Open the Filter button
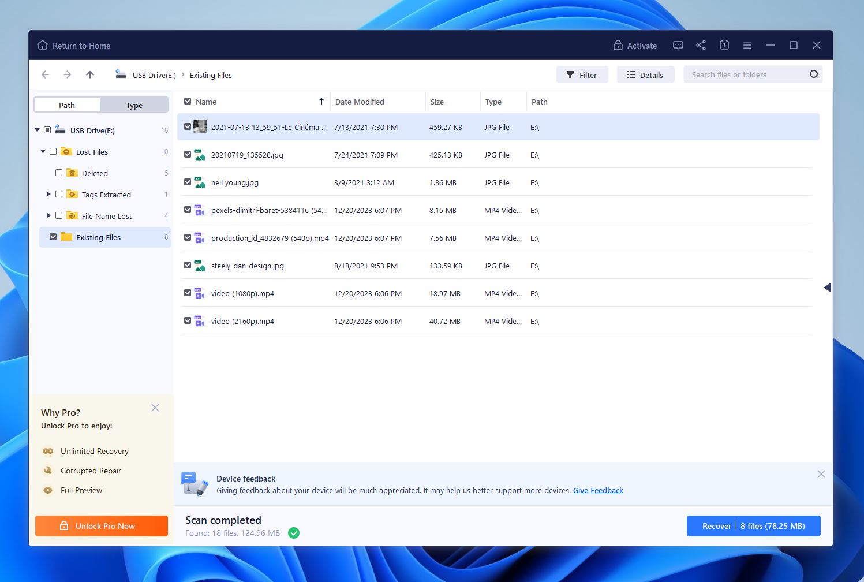The image size is (864, 582). pos(582,74)
